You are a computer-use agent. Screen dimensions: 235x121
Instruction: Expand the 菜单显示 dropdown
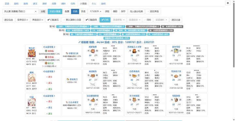(23, 20)
